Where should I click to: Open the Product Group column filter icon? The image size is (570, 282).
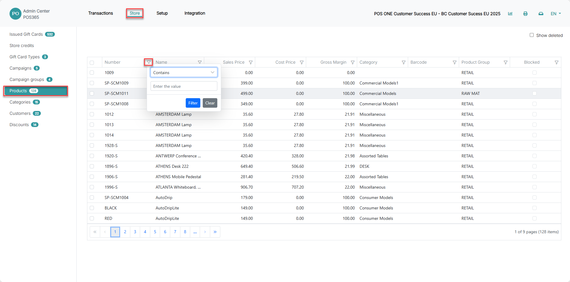[x=506, y=62]
